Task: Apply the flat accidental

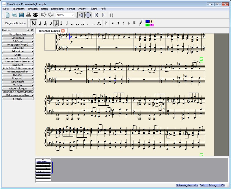Action: 129,23
